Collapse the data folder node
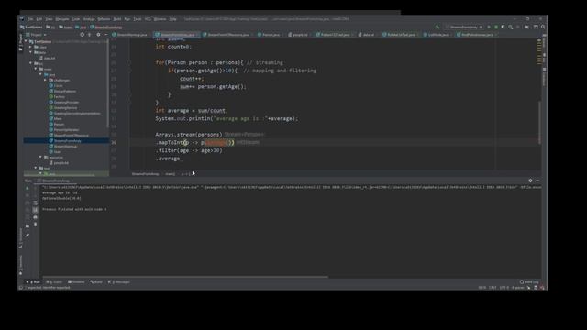Viewport: 587px width, 330px height. pyautogui.click(x=31, y=52)
